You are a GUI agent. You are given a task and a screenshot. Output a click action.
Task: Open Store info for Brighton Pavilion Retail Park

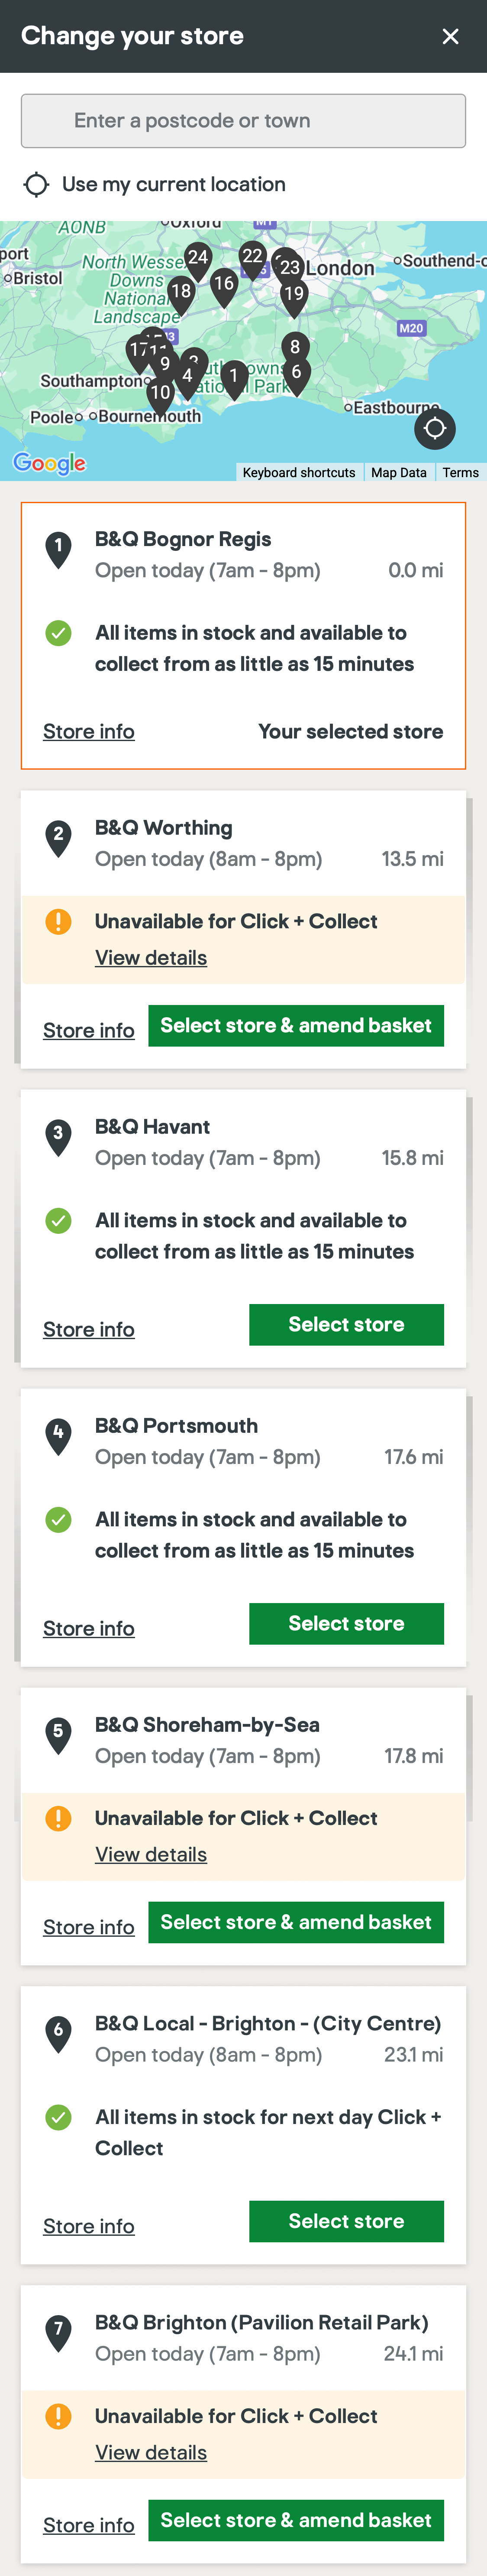88,2524
